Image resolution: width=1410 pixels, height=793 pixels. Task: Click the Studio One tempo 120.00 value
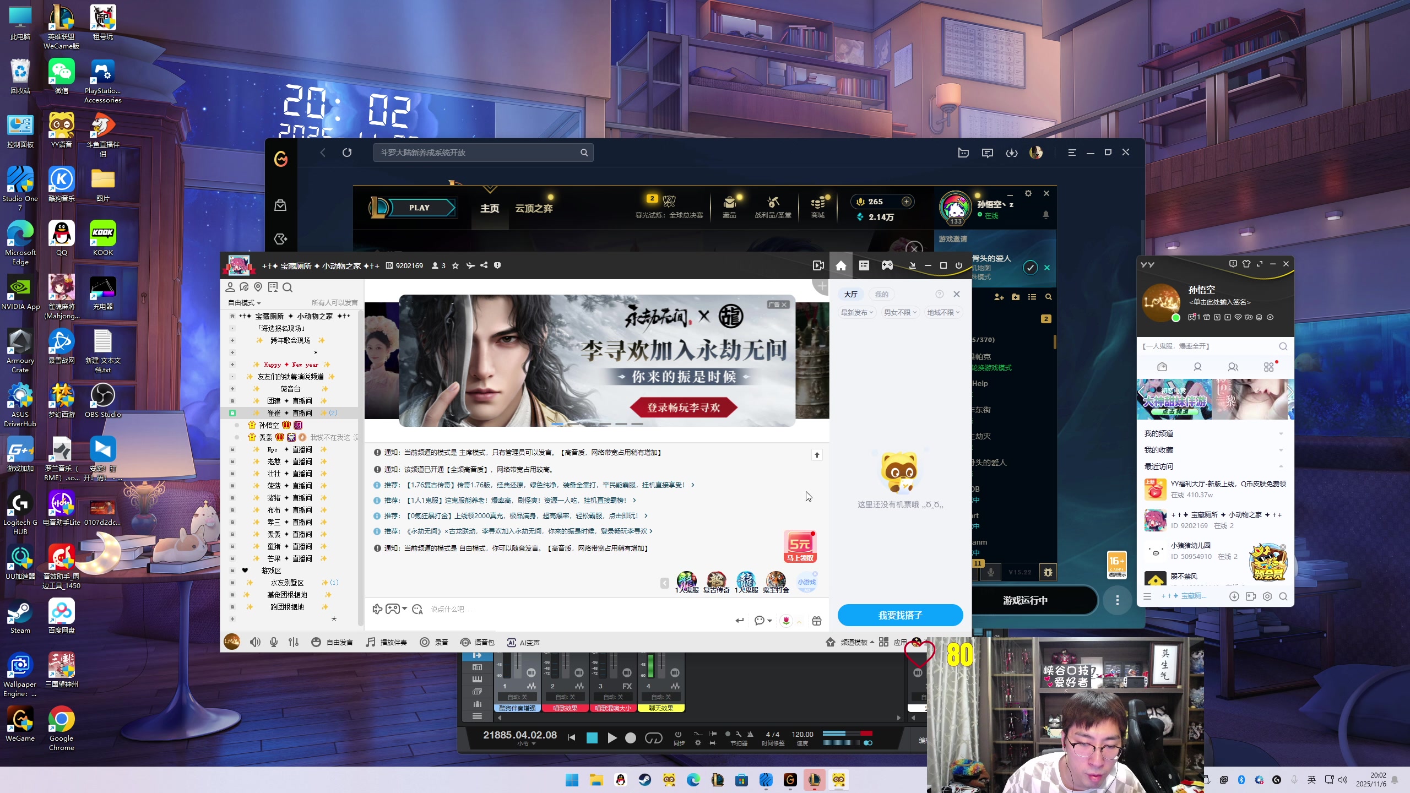pyautogui.click(x=802, y=734)
